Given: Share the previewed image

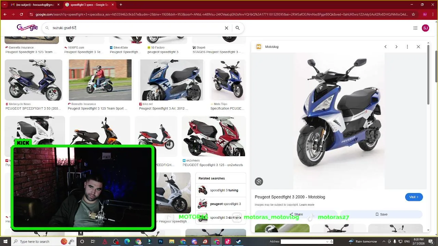Looking at the screenshot, I should pos(296,214).
